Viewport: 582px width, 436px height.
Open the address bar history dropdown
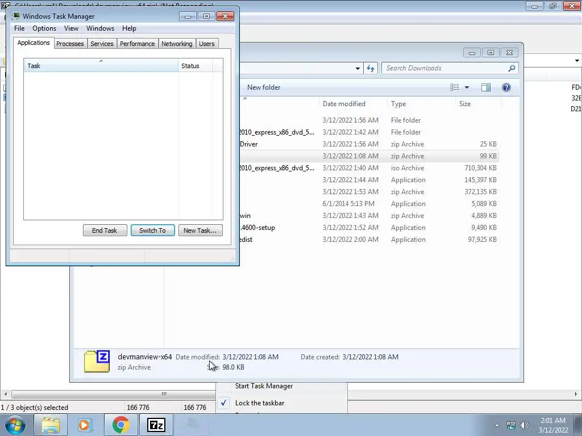[357, 68]
